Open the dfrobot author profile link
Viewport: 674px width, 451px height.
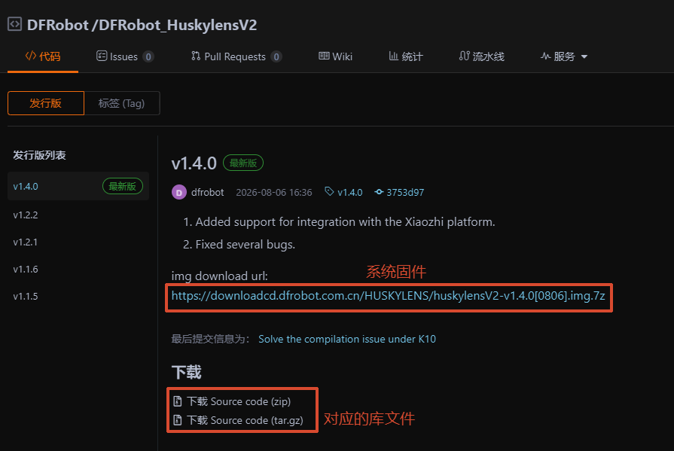click(x=207, y=192)
